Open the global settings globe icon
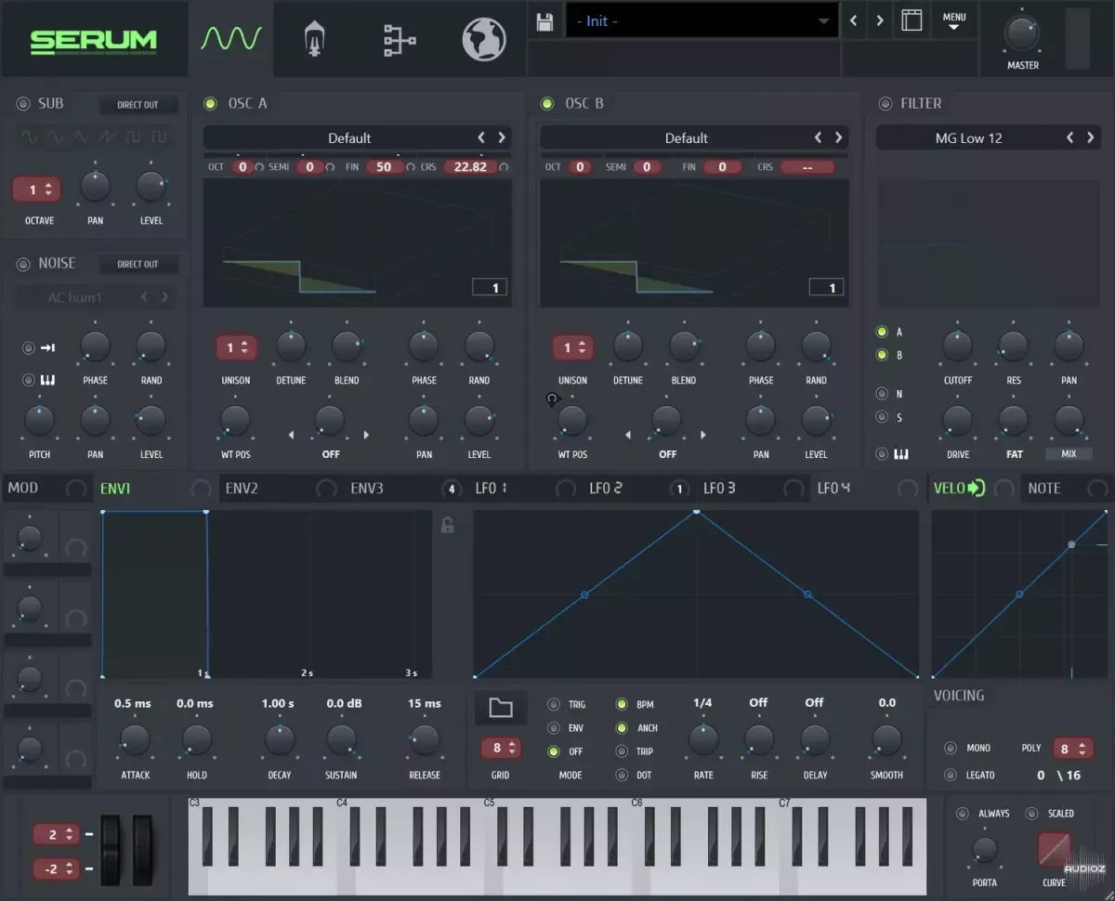Screen dimensions: 1115x901 (484, 40)
